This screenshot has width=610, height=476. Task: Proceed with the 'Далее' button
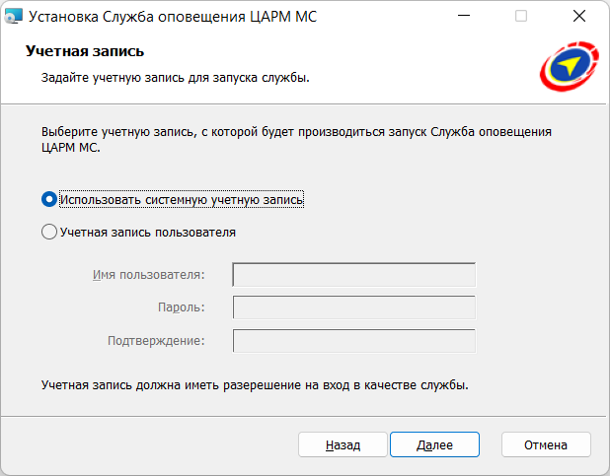pyautogui.click(x=434, y=444)
